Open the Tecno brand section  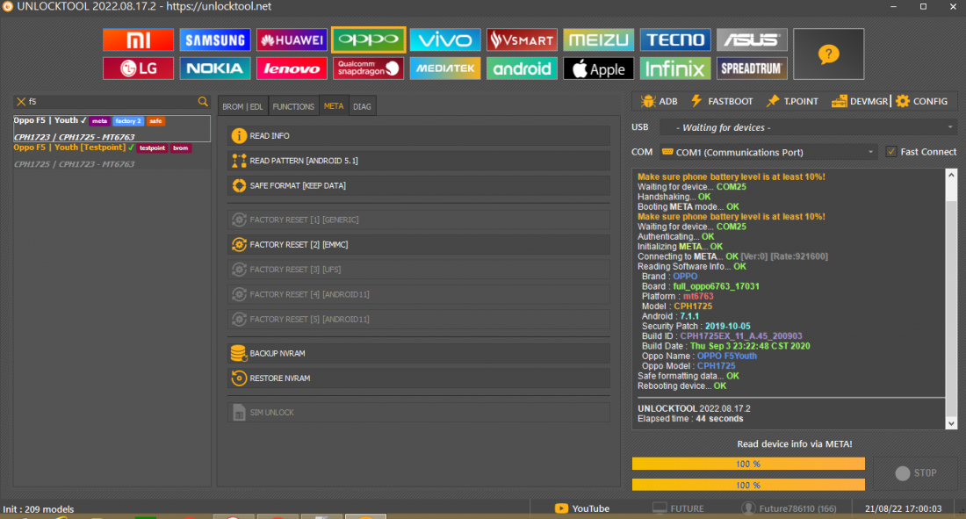675,40
